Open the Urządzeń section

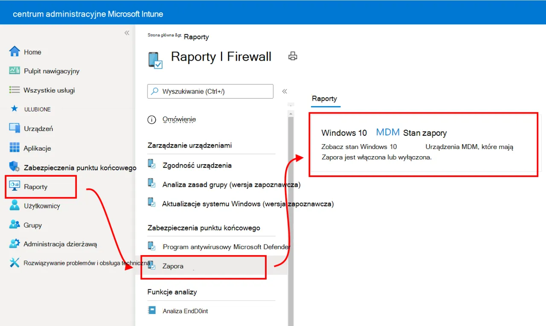pos(38,128)
